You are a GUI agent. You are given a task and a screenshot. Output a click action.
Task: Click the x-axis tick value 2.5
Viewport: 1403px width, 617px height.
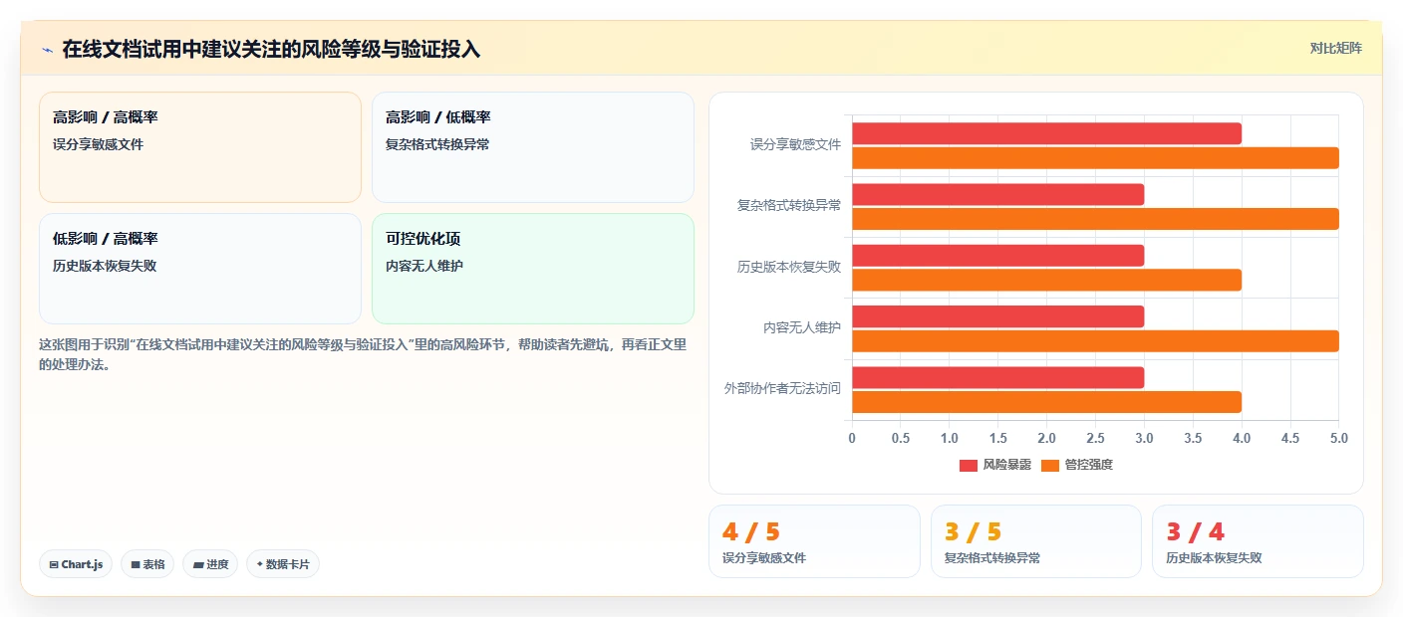pos(1095,438)
